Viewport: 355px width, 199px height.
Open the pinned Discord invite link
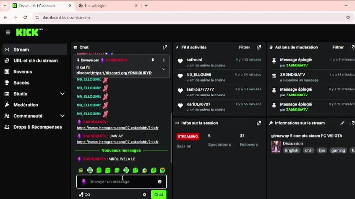coord(122,73)
